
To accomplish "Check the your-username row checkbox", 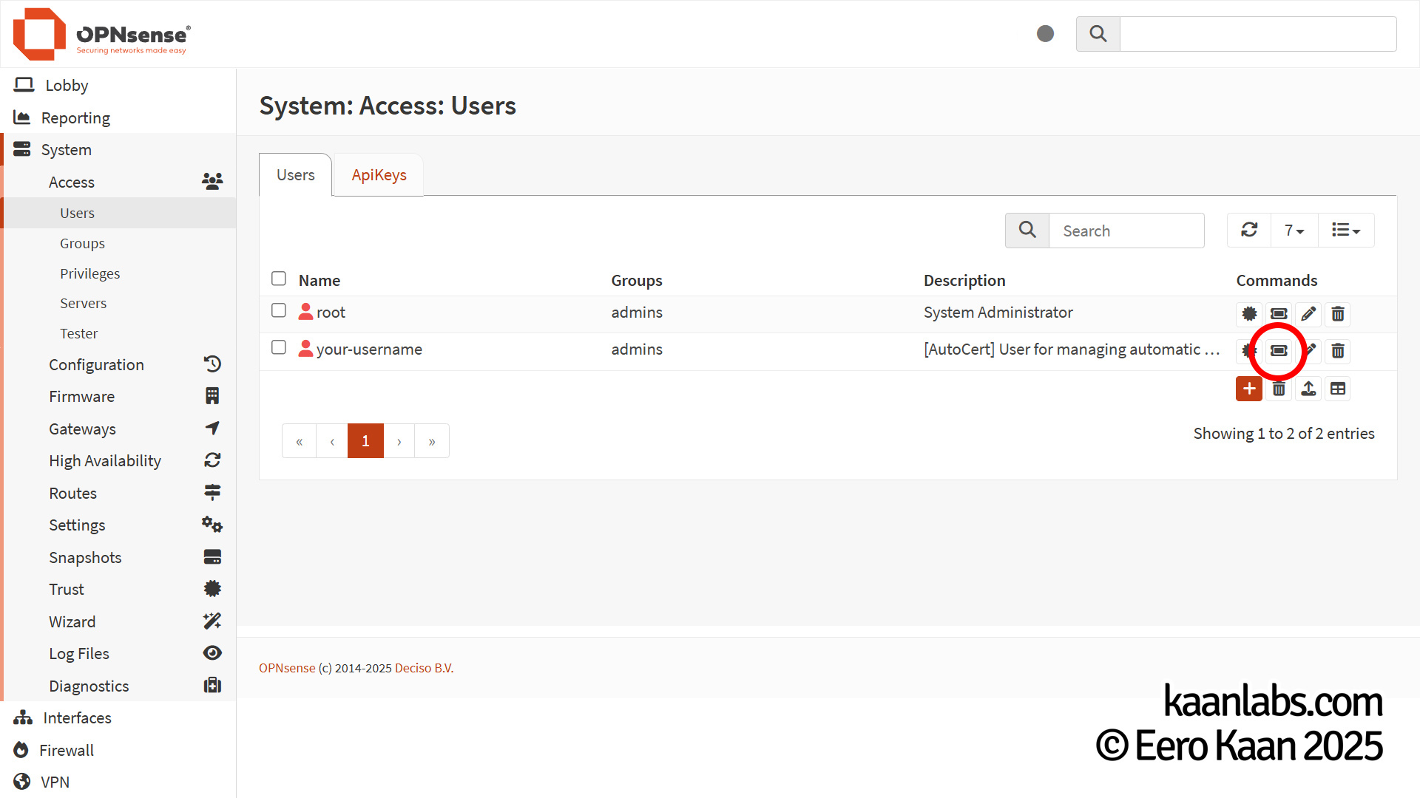I will pyautogui.click(x=279, y=347).
